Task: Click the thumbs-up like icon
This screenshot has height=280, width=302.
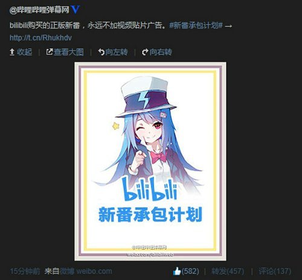Action: point(177,271)
